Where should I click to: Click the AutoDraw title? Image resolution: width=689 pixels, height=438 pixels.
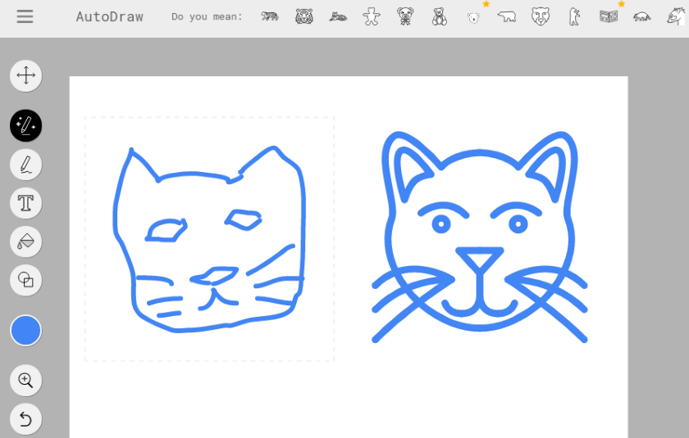[109, 16]
